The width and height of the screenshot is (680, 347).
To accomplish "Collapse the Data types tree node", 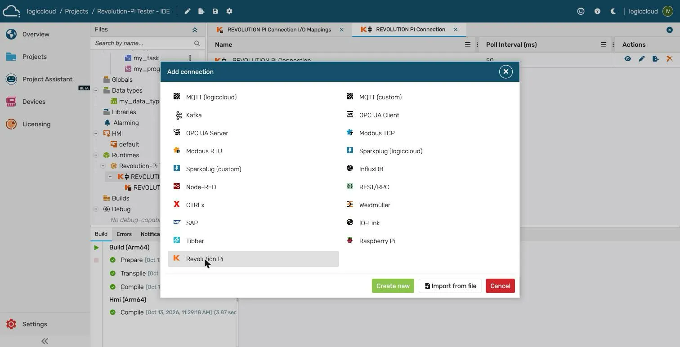I will [96, 90].
